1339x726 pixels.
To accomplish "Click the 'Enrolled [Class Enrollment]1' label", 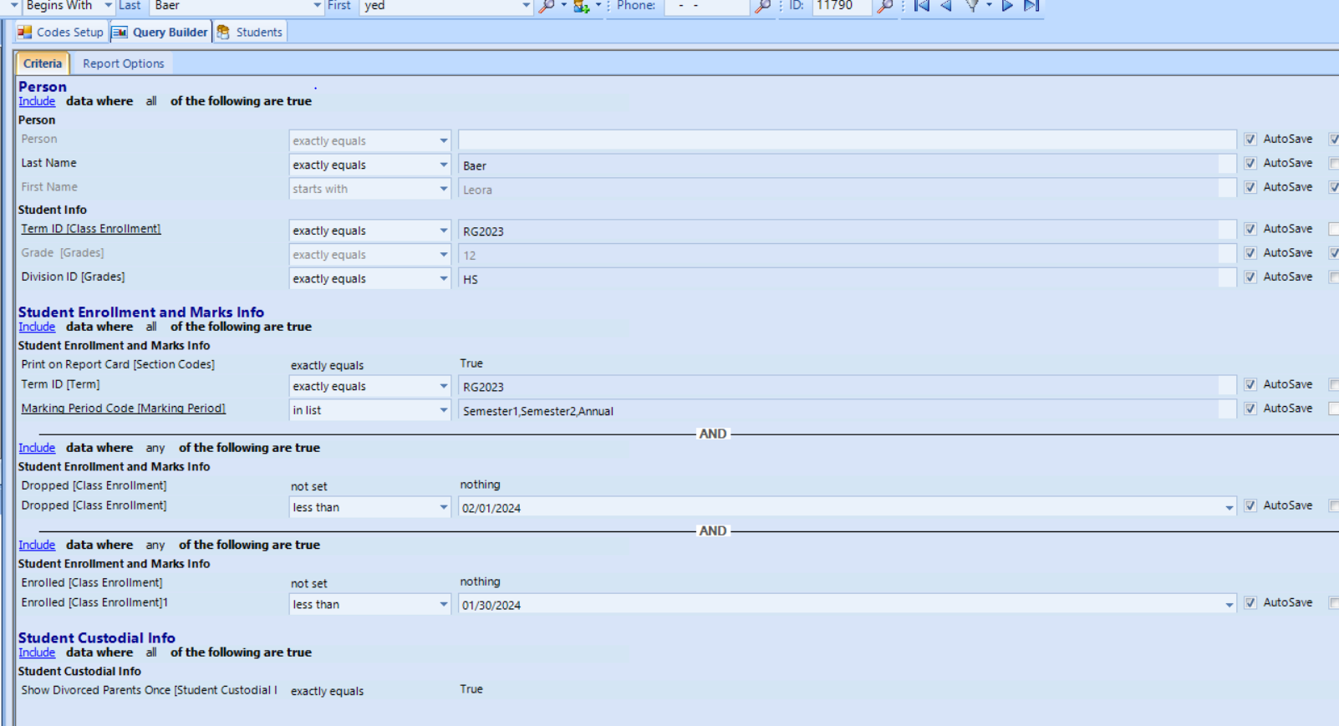I will coord(94,602).
